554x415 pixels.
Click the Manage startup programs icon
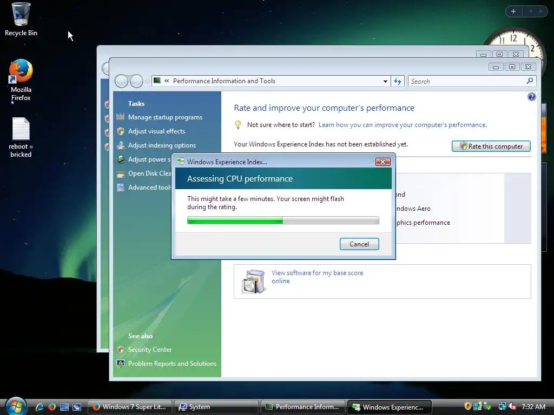(x=121, y=117)
